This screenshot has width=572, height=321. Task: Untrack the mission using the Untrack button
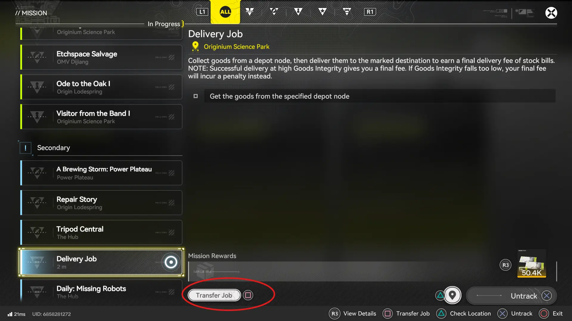coord(511,296)
